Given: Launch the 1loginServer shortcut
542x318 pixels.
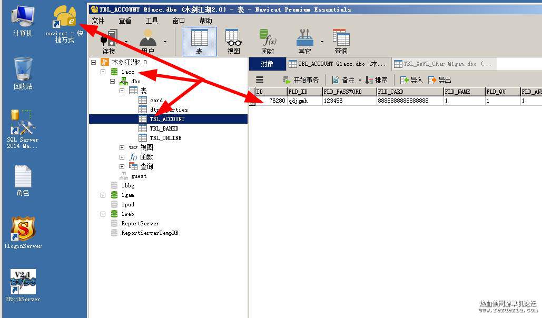Looking at the screenshot, I should point(23,232).
